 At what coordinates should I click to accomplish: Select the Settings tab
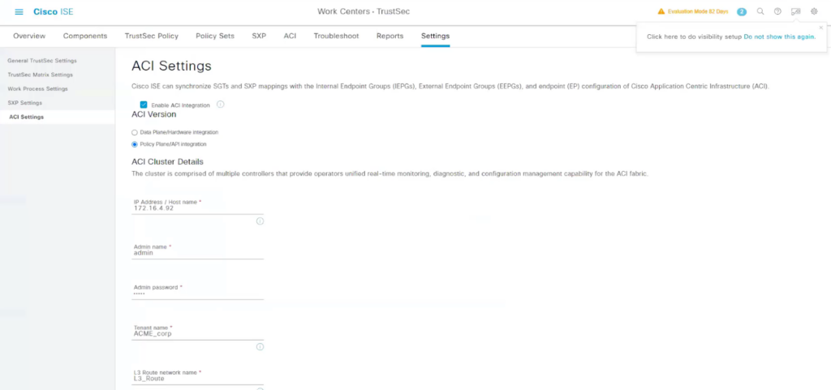[x=435, y=36]
